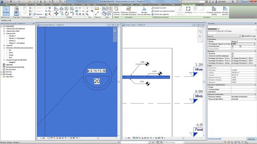Click the Cut clipboard icon
This screenshot has width=257, height=144.
click(x=30, y=8)
